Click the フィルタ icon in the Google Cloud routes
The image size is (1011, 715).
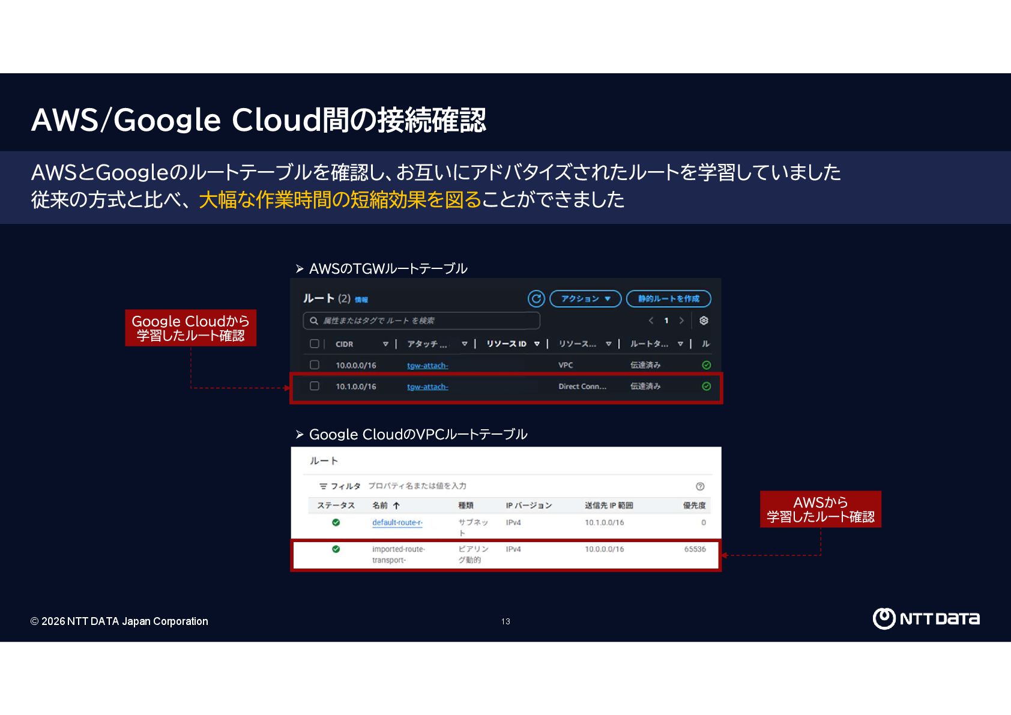(x=323, y=486)
